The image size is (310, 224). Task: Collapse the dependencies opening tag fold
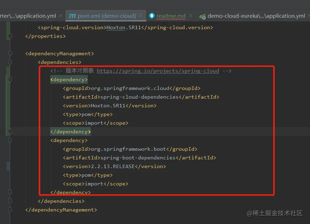tap(10, 62)
